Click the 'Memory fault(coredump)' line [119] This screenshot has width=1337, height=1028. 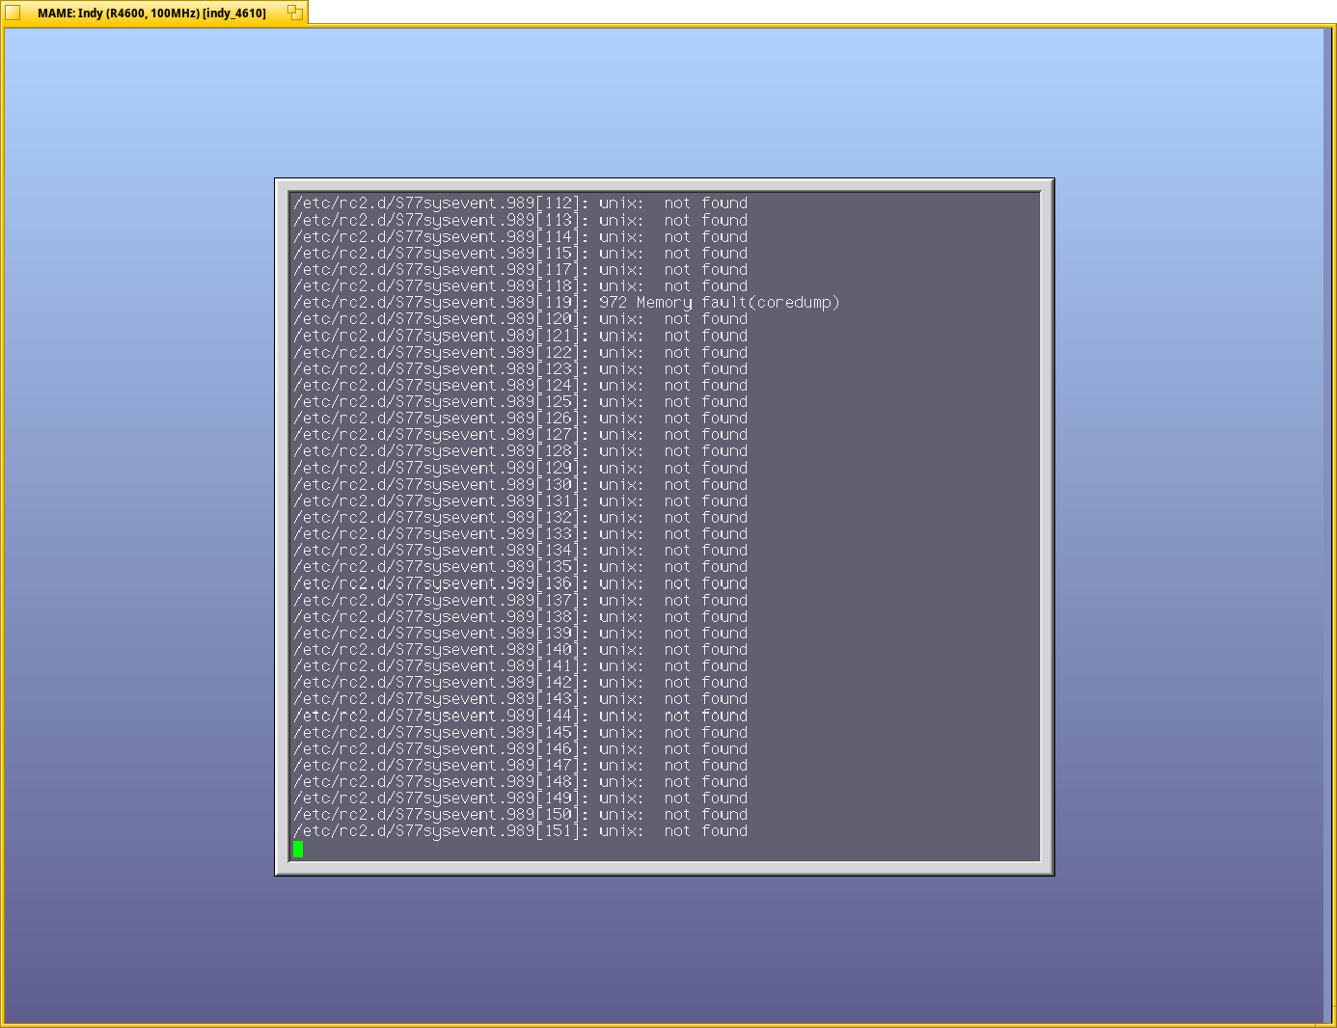pyautogui.click(x=566, y=303)
